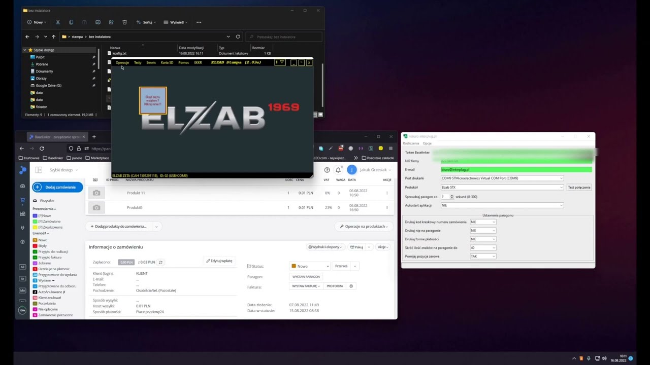Click the Dodaj zamówienie button

pyautogui.click(x=57, y=187)
